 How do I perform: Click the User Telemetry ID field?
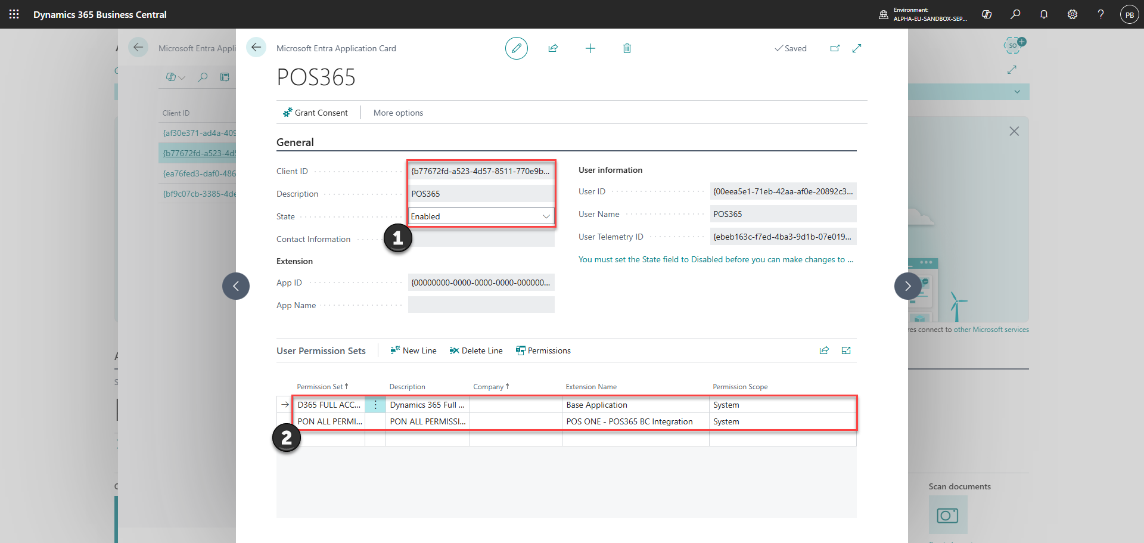pyautogui.click(x=784, y=237)
